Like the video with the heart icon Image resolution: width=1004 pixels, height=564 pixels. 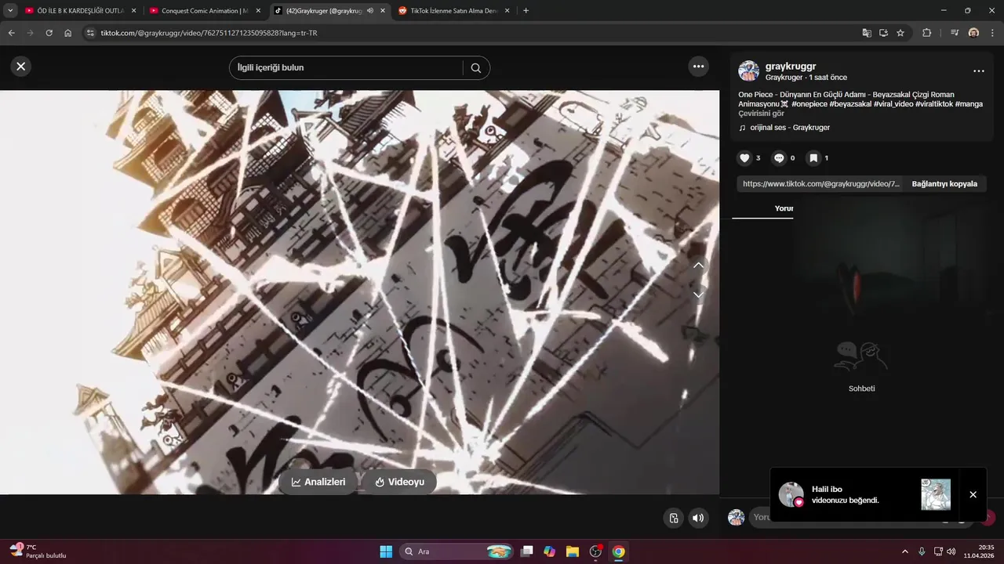745,158
